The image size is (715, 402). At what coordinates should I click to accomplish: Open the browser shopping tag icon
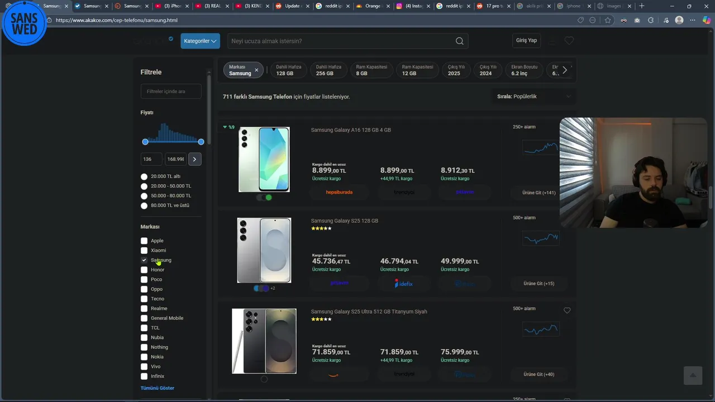(x=580, y=20)
